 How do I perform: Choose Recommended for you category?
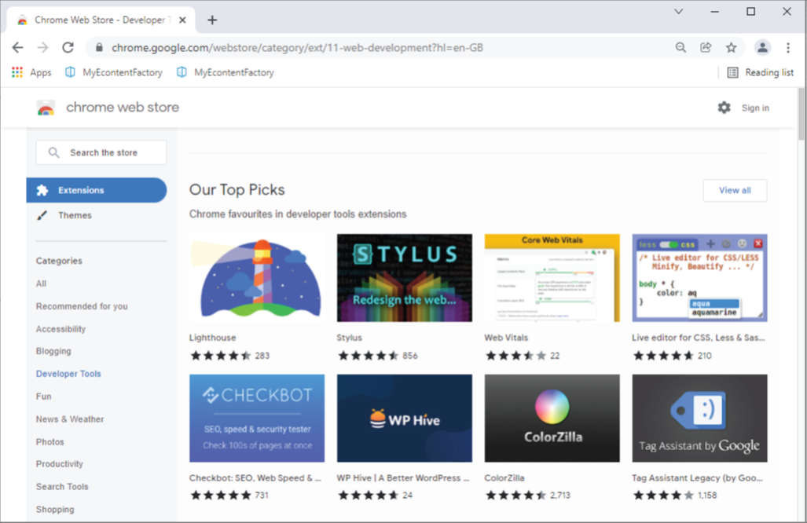pos(82,306)
